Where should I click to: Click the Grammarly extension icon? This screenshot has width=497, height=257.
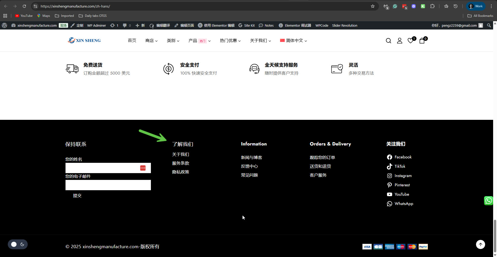395,6
